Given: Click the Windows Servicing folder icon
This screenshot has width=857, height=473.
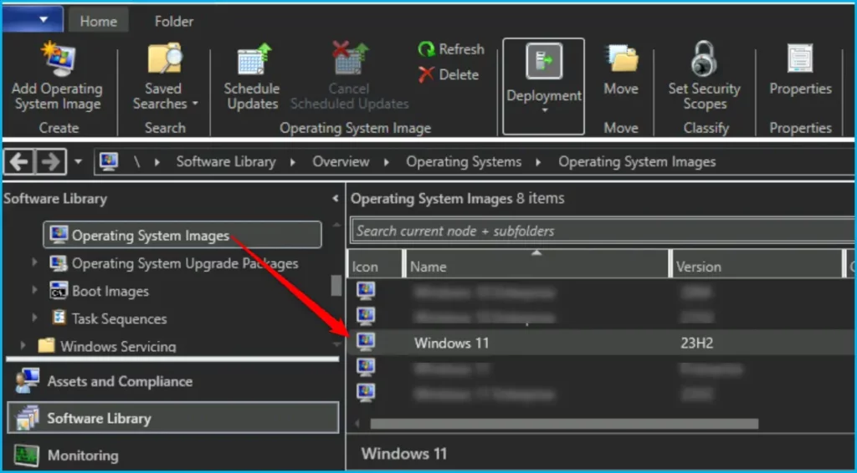Looking at the screenshot, I should point(47,345).
